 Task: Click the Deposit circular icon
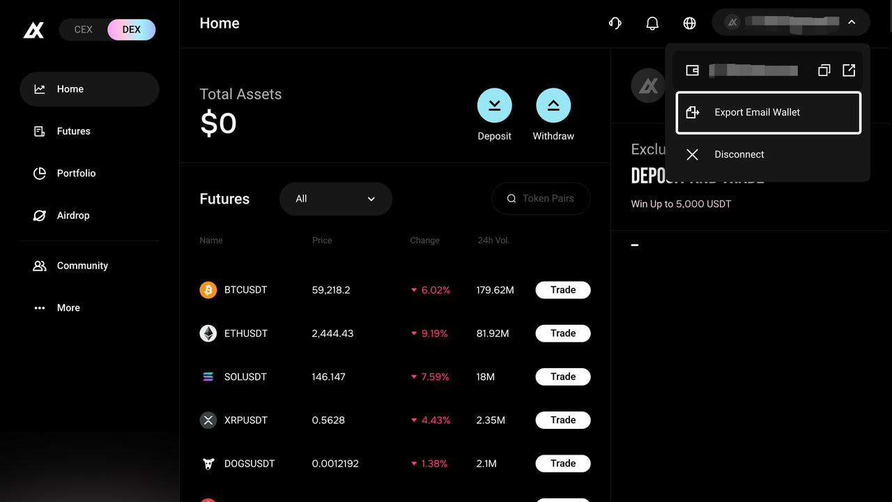pyautogui.click(x=494, y=106)
